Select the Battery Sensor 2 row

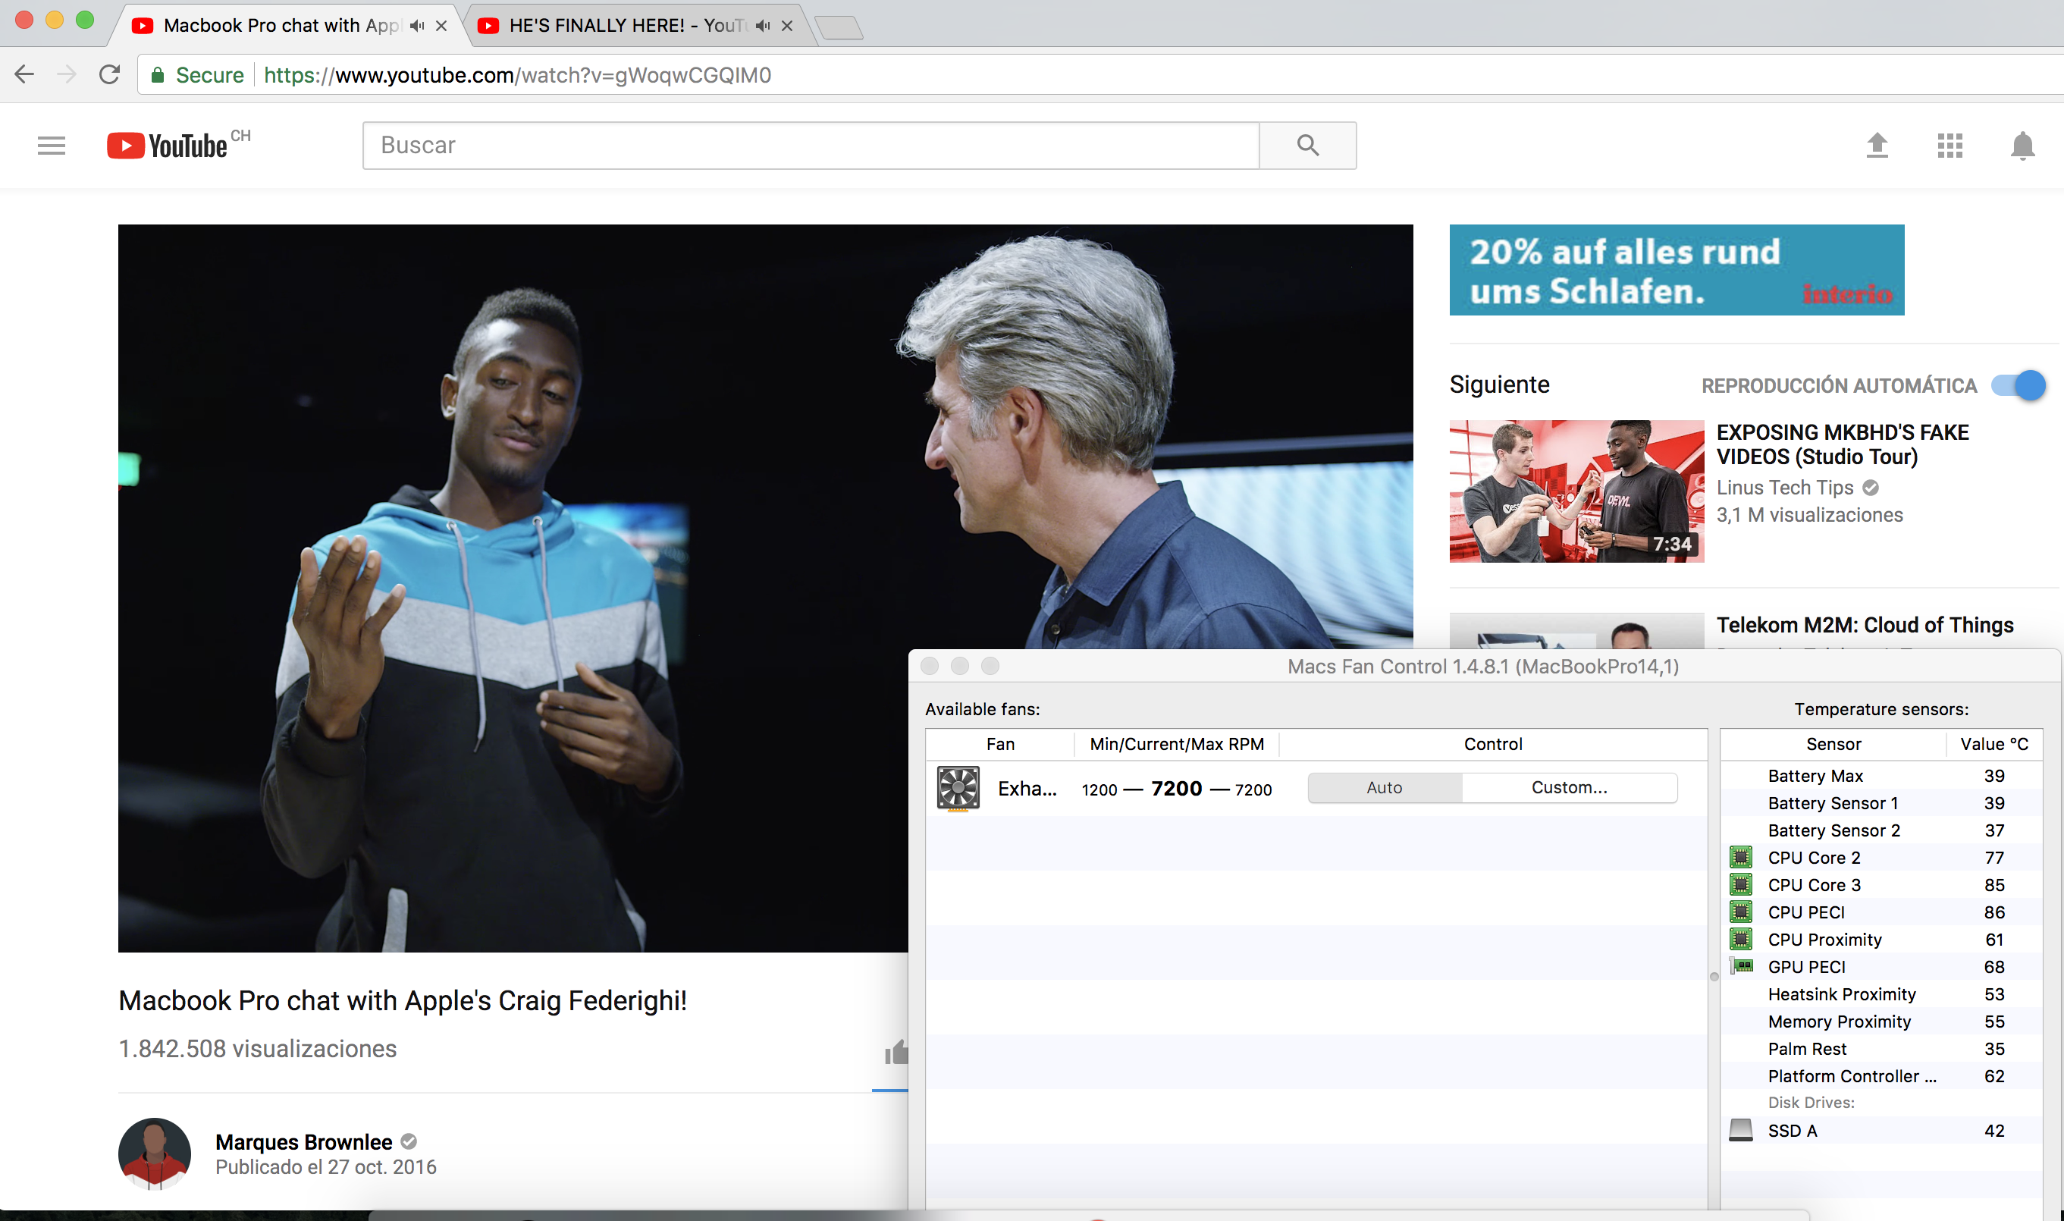point(1880,830)
